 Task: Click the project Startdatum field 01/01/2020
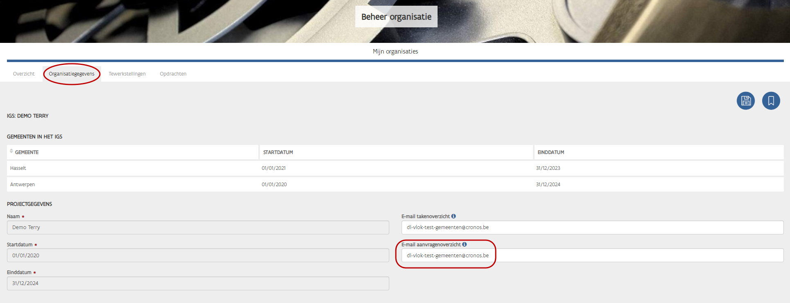point(198,256)
